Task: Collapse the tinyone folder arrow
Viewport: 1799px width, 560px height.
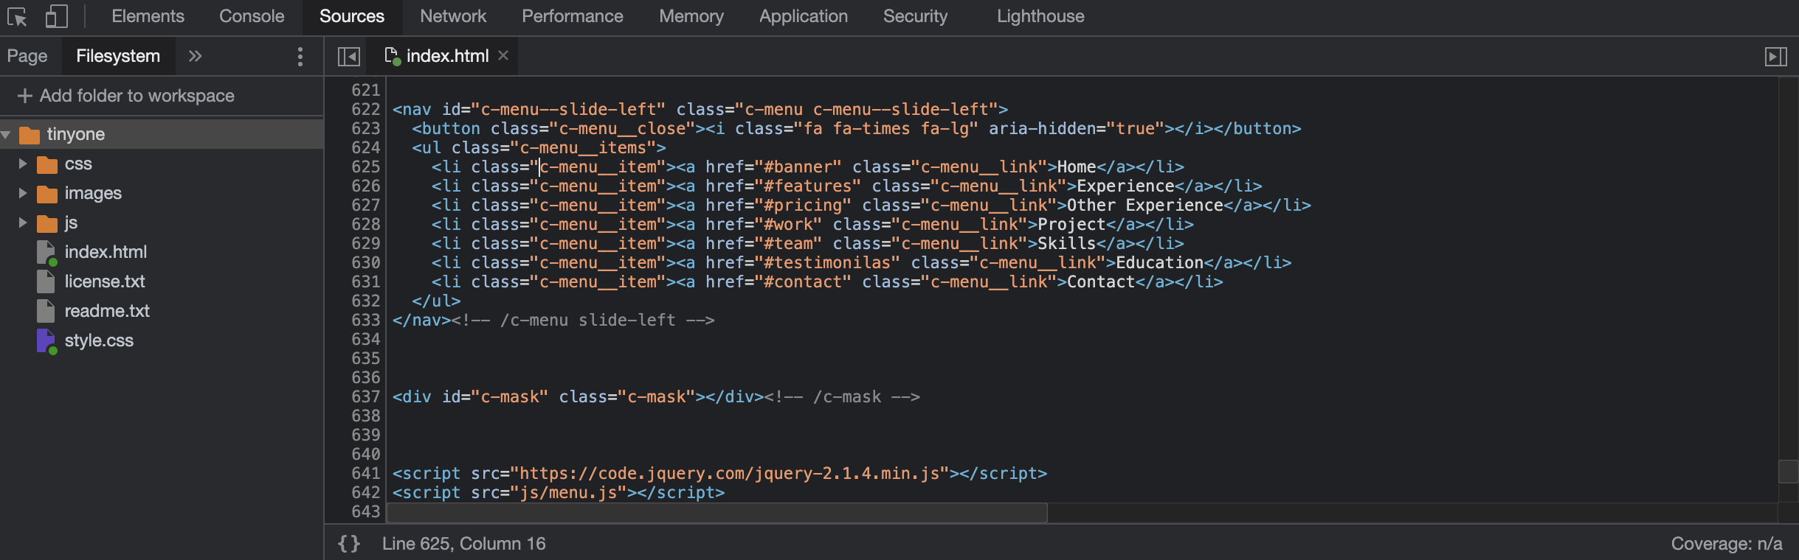Action: (x=7, y=135)
